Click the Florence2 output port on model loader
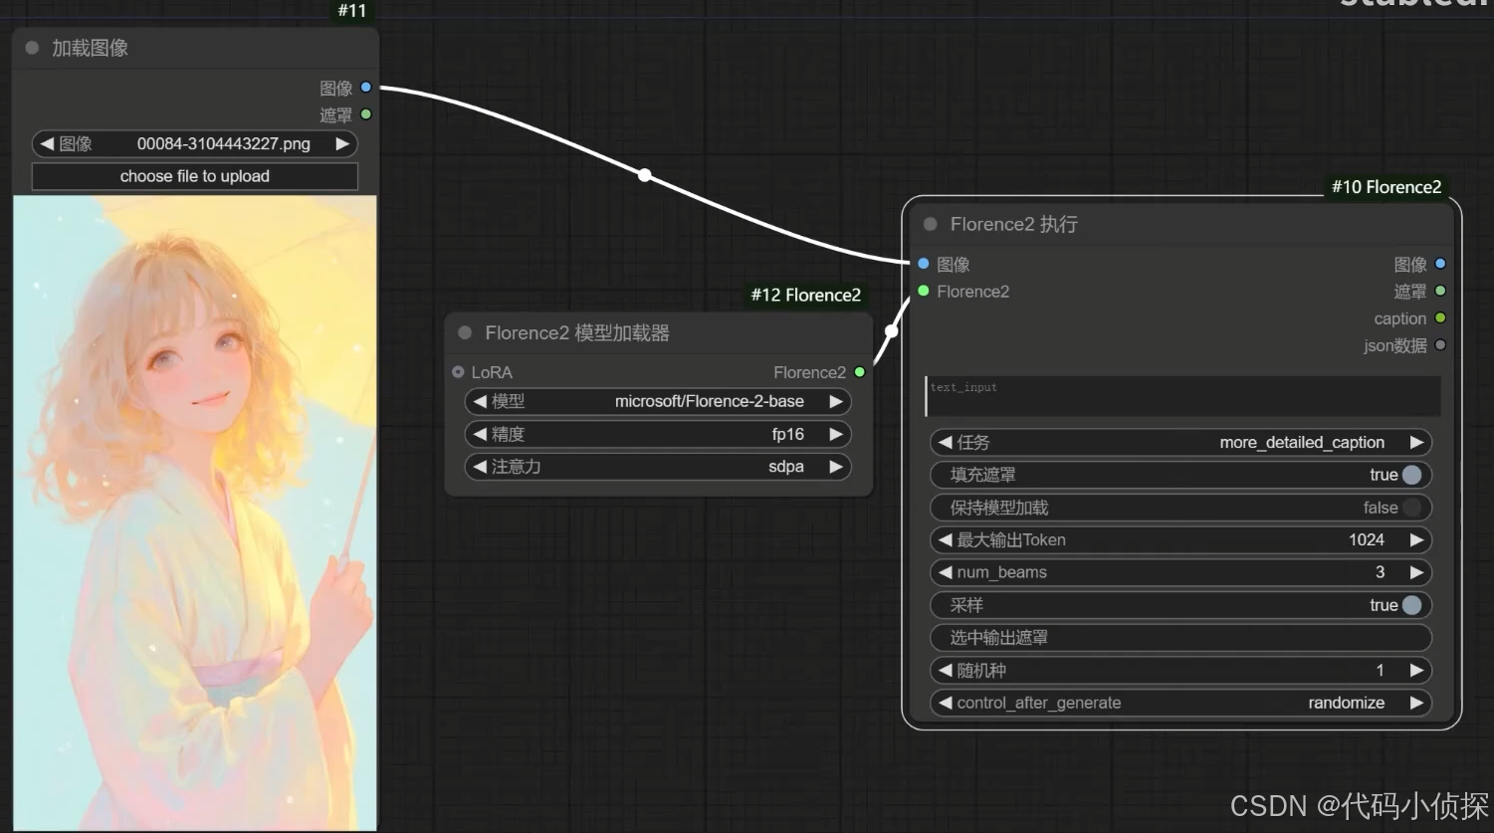The image size is (1494, 833). pos(860,372)
